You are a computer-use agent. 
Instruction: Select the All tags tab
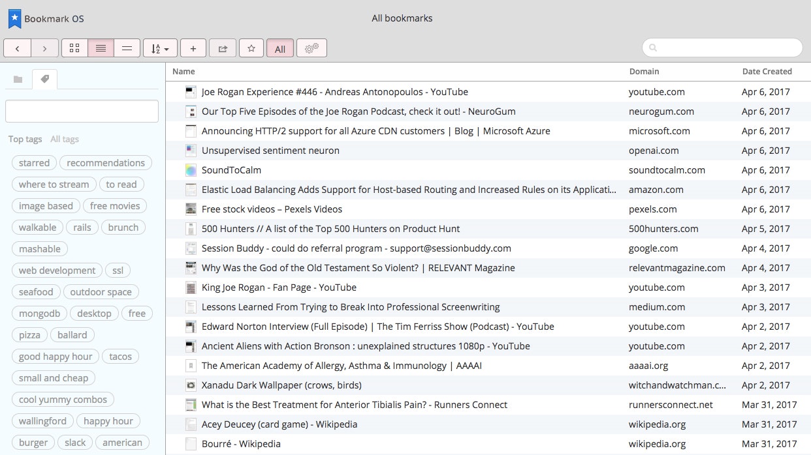click(65, 139)
